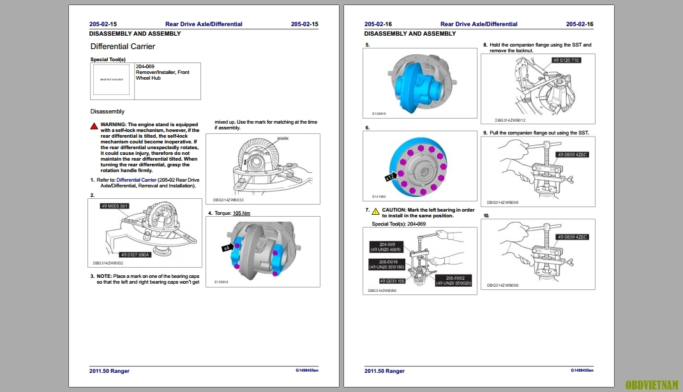This screenshot has height=392, width=683.
Task: Click the red warning triangle icon
Action: [x=94, y=126]
